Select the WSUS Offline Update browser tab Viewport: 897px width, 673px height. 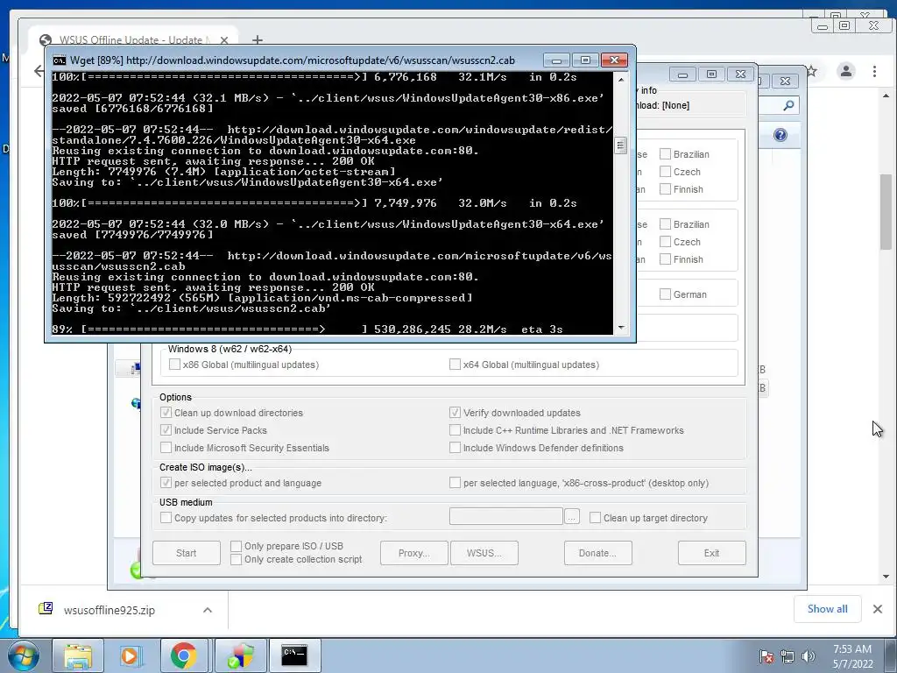click(x=131, y=40)
